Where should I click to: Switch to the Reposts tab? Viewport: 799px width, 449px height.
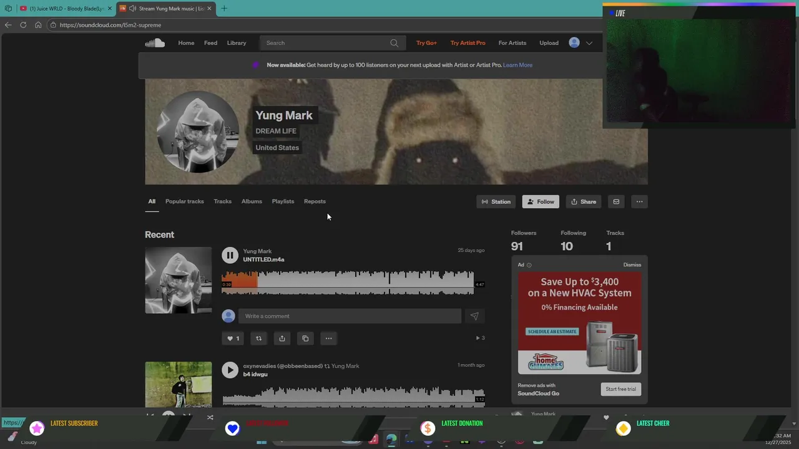[x=315, y=201]
